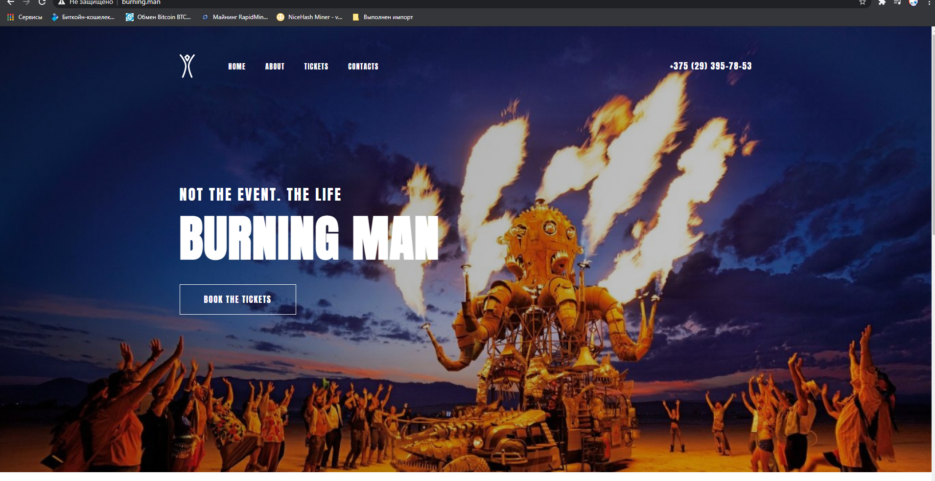Click the BOOK THE TICKETS button
The image size is (935, 481).
click(x=238, y=299)
